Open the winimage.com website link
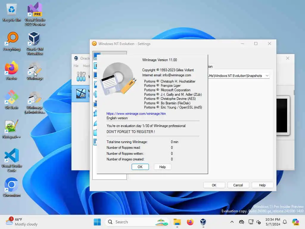 pos(136,114)
